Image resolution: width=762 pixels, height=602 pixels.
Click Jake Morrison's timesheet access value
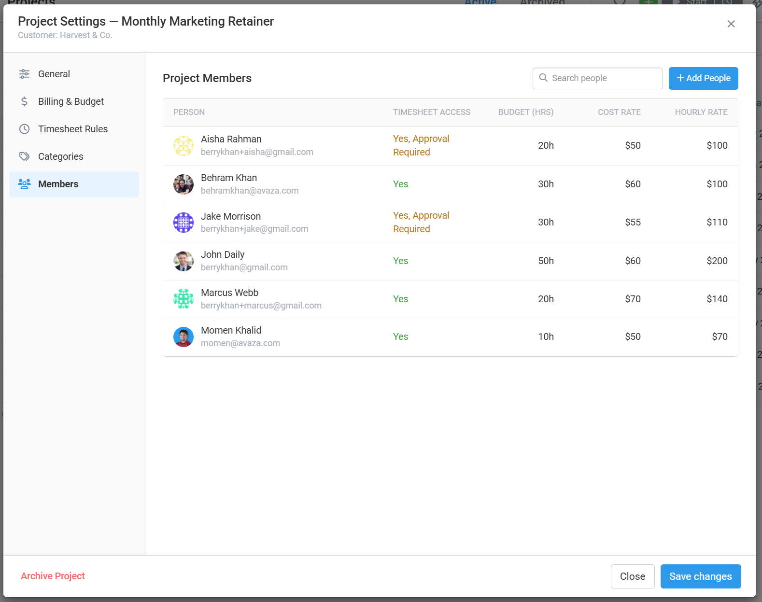click(x=421, y=222)
